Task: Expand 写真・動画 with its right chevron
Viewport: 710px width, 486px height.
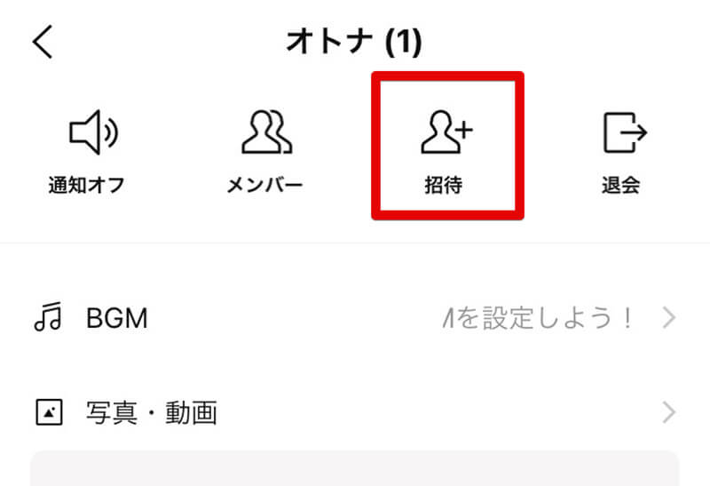Action: click(669, 412)
